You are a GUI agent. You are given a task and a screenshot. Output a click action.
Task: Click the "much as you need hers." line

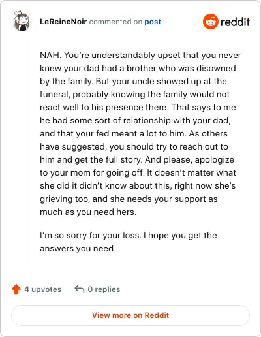click(88, 212)
